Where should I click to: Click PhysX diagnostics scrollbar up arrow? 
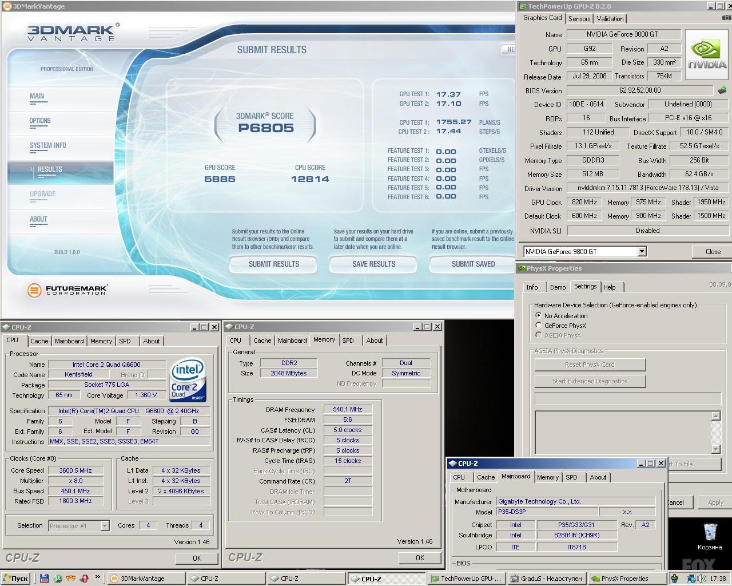pos(715,416)
